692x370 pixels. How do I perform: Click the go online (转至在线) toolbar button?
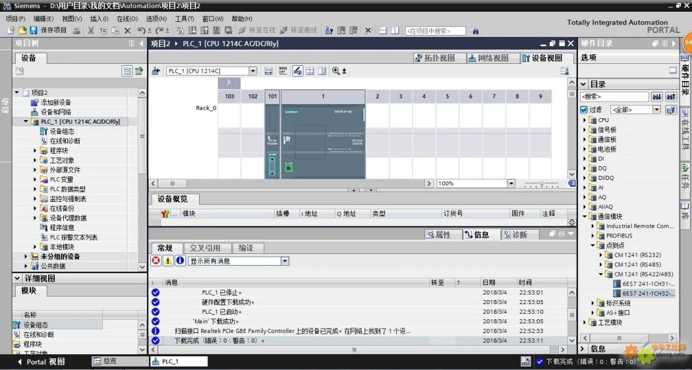tap(257, 31)
